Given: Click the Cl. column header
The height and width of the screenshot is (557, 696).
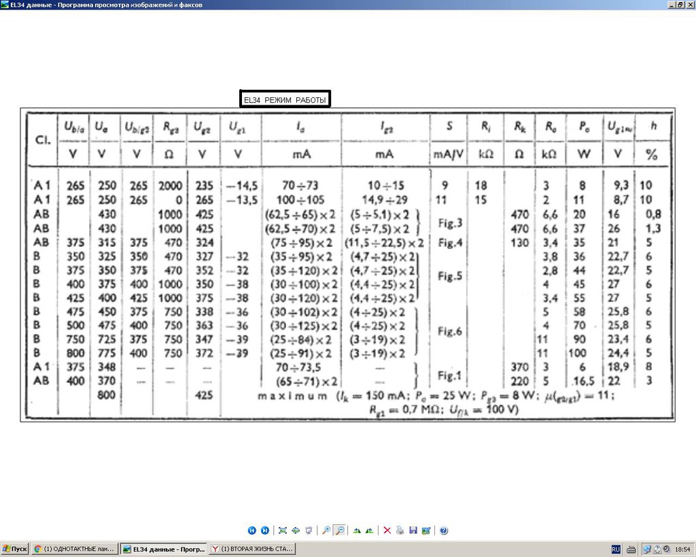Looking at the screenshot, I should click(x=43, y=140).
